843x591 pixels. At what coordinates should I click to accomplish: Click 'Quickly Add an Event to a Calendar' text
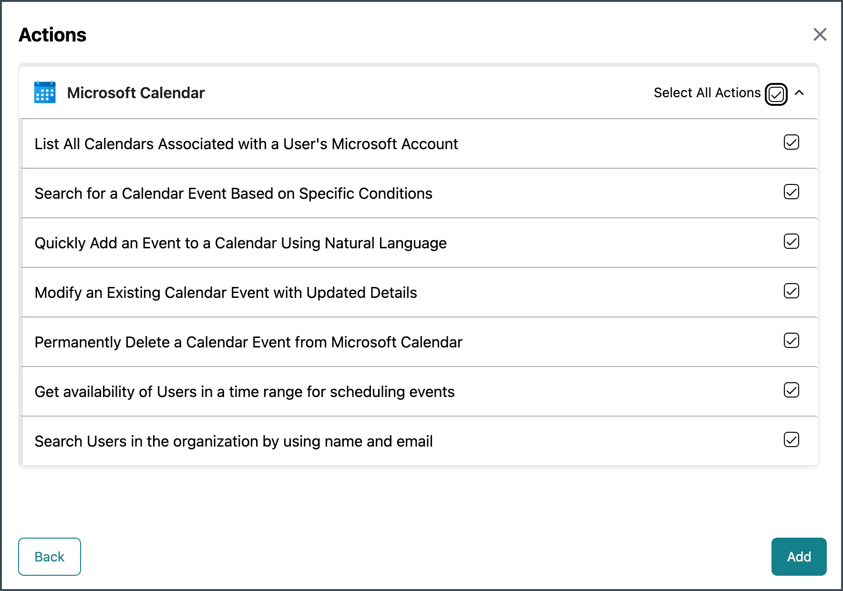tap(156, 243)
